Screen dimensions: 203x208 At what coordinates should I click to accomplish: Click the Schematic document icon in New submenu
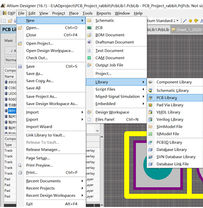(x=89, y=21)
